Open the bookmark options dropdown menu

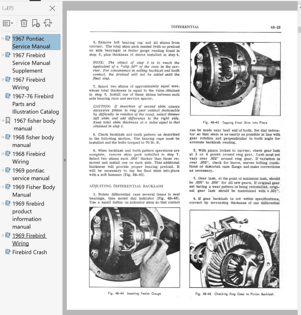pyautogui.click(x=8, y=23)
